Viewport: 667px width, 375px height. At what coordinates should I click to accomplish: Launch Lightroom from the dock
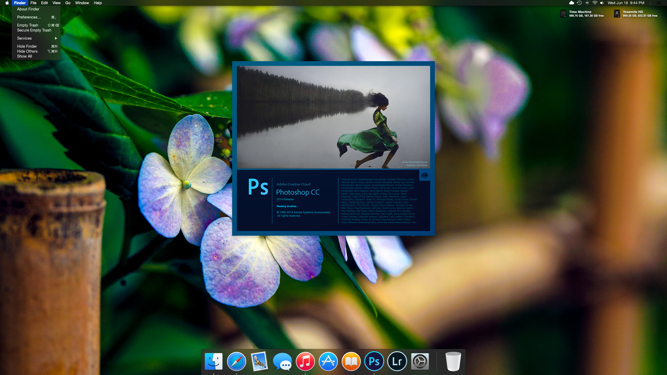(x=397, y=361)
